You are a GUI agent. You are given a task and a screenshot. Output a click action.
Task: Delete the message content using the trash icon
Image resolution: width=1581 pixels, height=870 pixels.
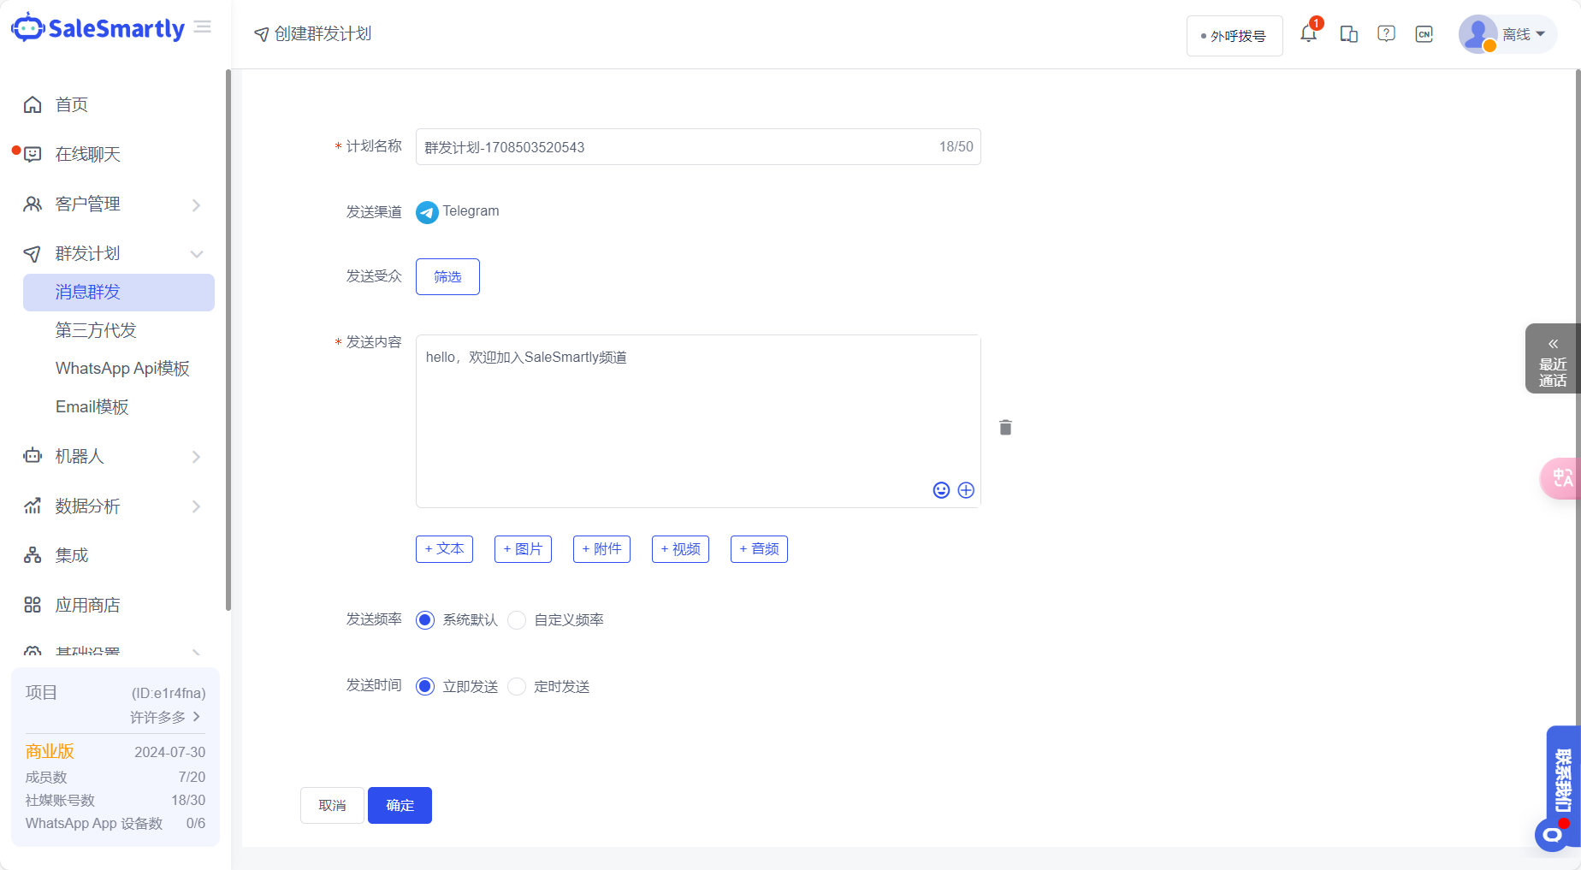click(1005, 427)
